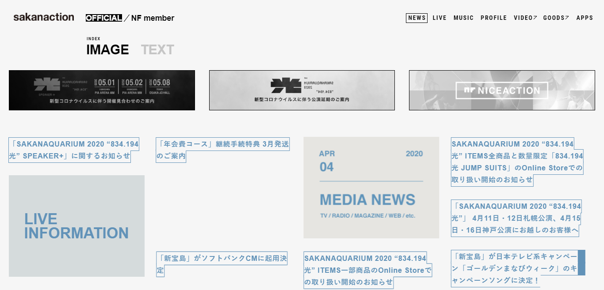Open the NF NICEACTION banner
The width and height of the screenshot is (604, 290).
pos(502,90)
